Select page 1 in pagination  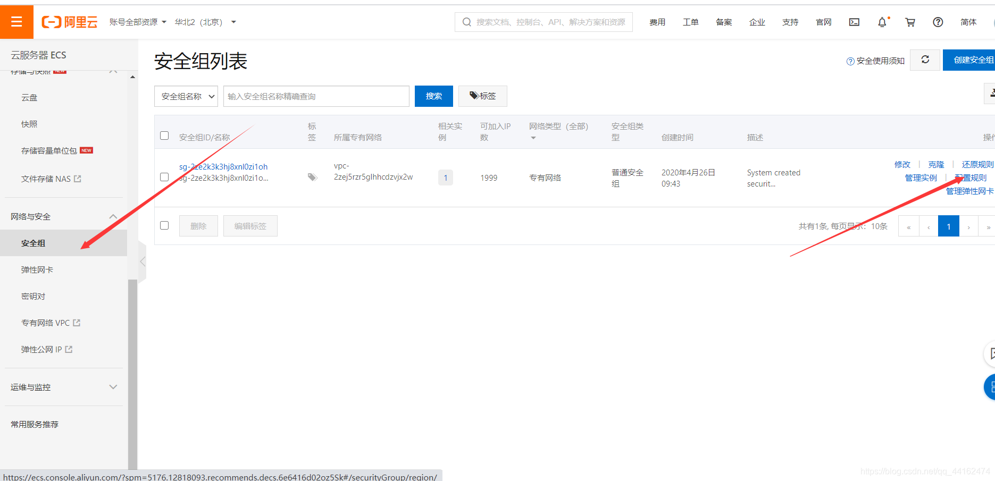[x=949, y=226]
